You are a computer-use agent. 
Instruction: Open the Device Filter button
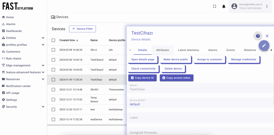82,29
